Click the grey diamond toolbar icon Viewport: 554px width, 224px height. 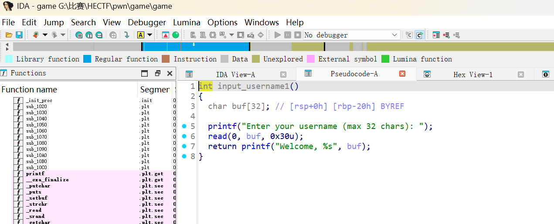coord(261,35)
